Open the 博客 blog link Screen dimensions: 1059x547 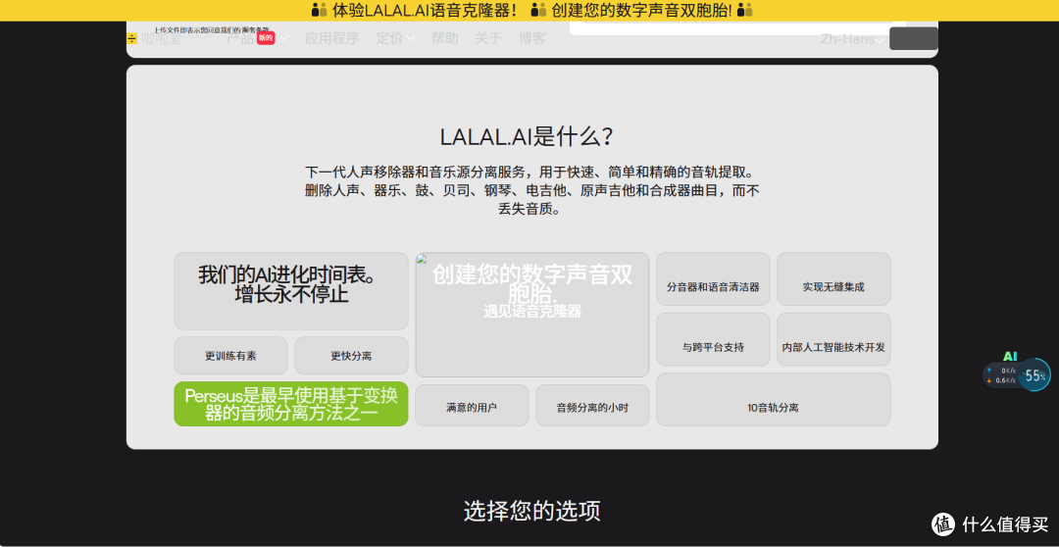[x=532, y=38]
